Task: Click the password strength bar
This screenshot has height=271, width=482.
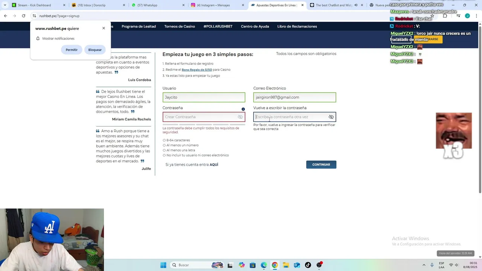Action: pos(204,124)
